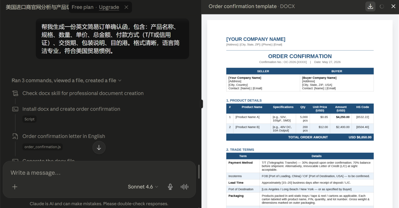Start voice mode with the waveform icon
The width and height of the screenshot is (399, 208).
[x=184, y=187]
